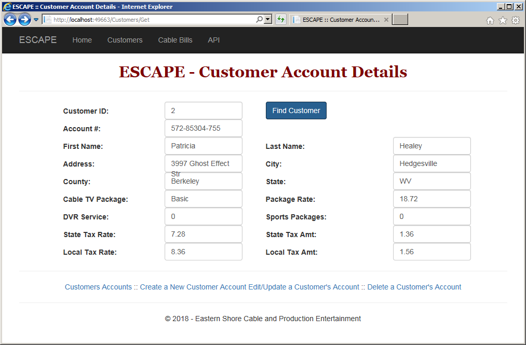Click the page icon in the address bar

tap(48, 19)
